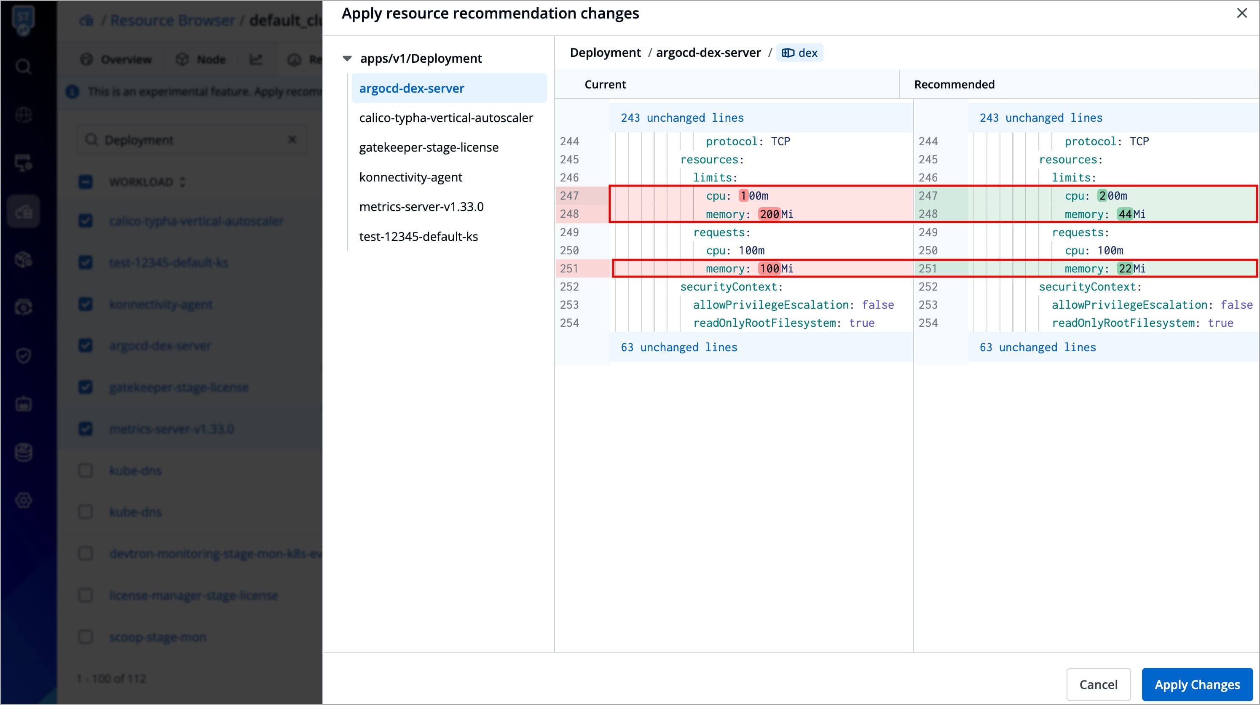1260x705 pixels.
Task: Select gatekeeper-stage-license in deployment list
Action: coord(429,147)
